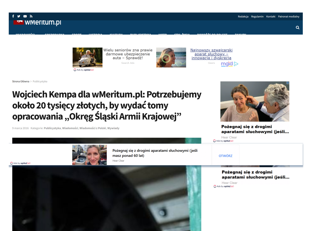Open the Facebook icon in the top bar
This screenshot has height=231, width=312.
(13, 16)
